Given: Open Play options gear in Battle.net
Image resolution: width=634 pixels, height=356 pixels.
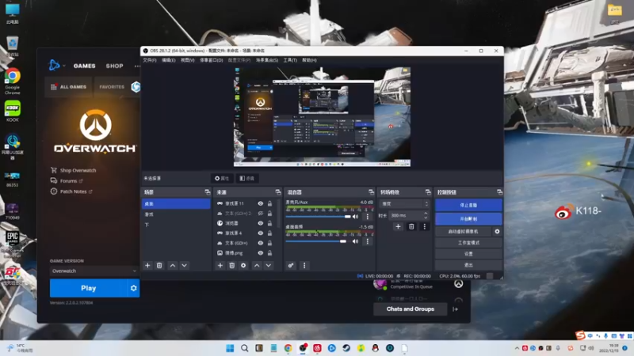Looking at the screenshot, I should click(134, 288).
